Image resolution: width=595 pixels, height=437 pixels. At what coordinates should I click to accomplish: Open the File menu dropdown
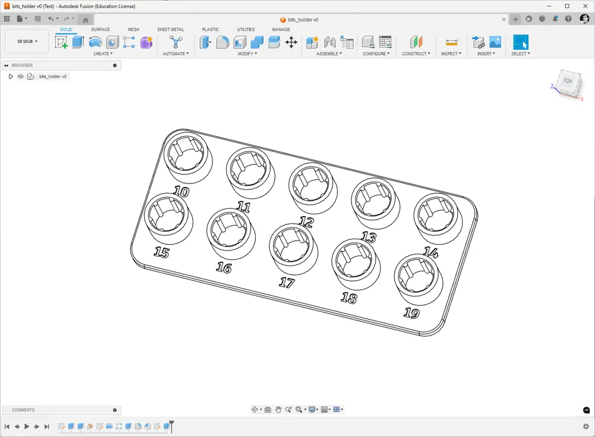click(21, 18)
